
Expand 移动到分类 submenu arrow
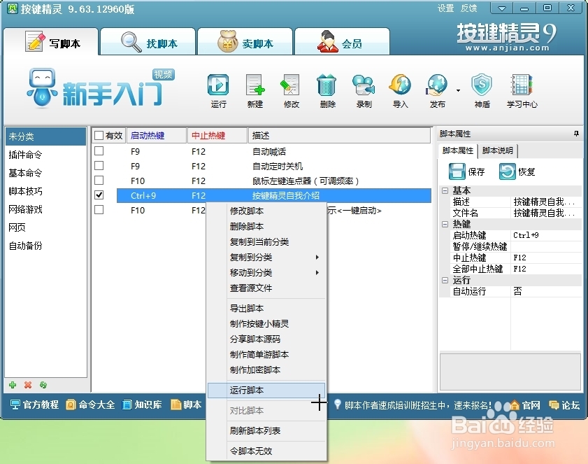(x=317, y=272)
